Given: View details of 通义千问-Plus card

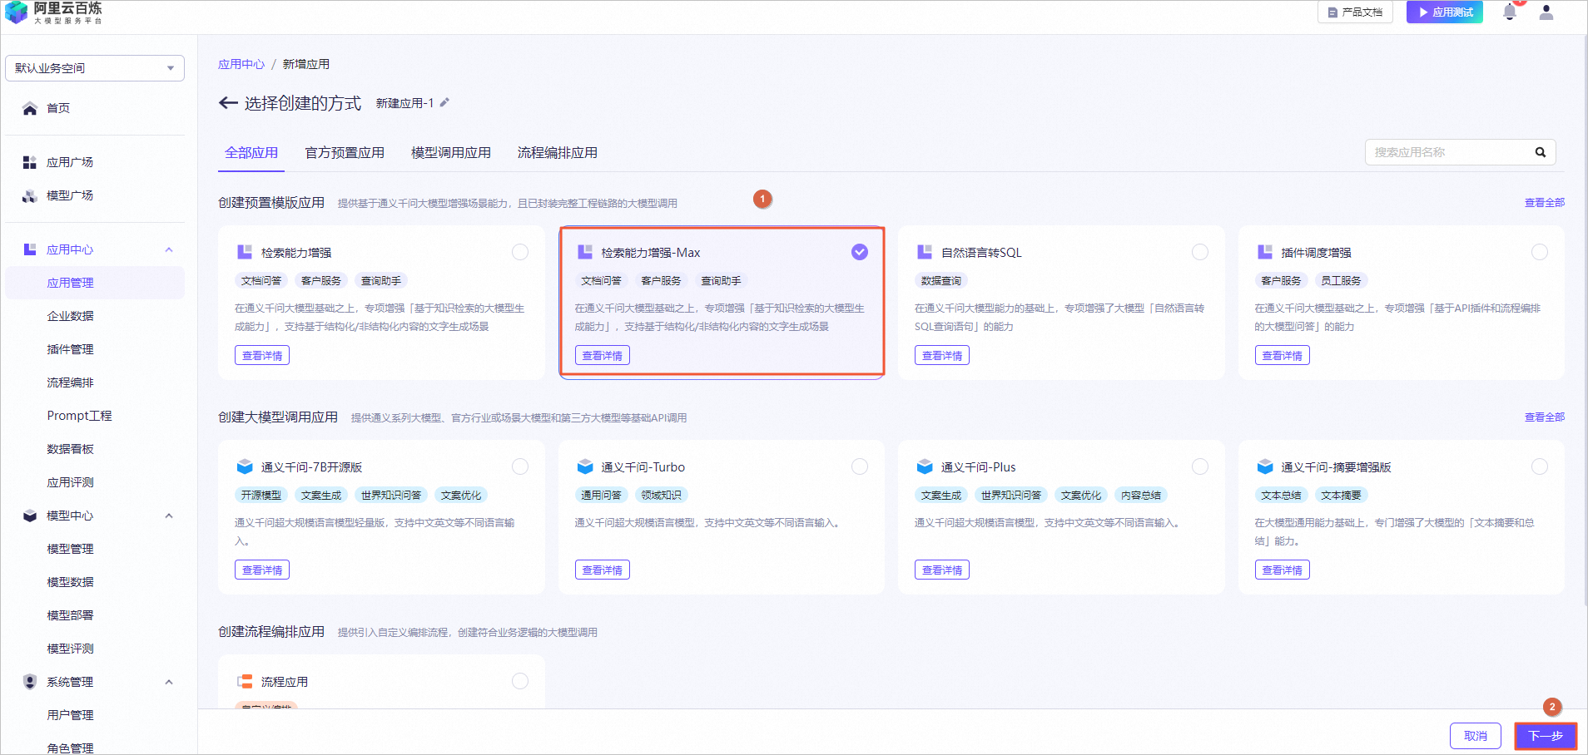Looking at the screenshot, I should tap(942, 570).
